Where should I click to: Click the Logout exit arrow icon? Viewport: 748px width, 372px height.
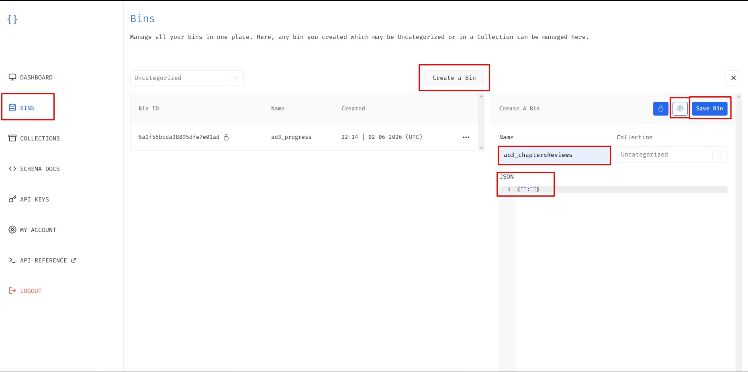tap(12, 291)
